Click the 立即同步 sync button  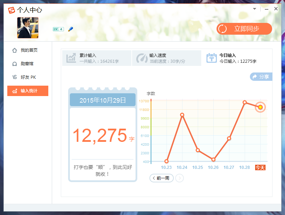click(x=244, y=29)
